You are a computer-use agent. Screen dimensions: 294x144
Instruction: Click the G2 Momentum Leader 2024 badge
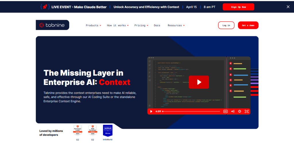click(x=78, y=130)
